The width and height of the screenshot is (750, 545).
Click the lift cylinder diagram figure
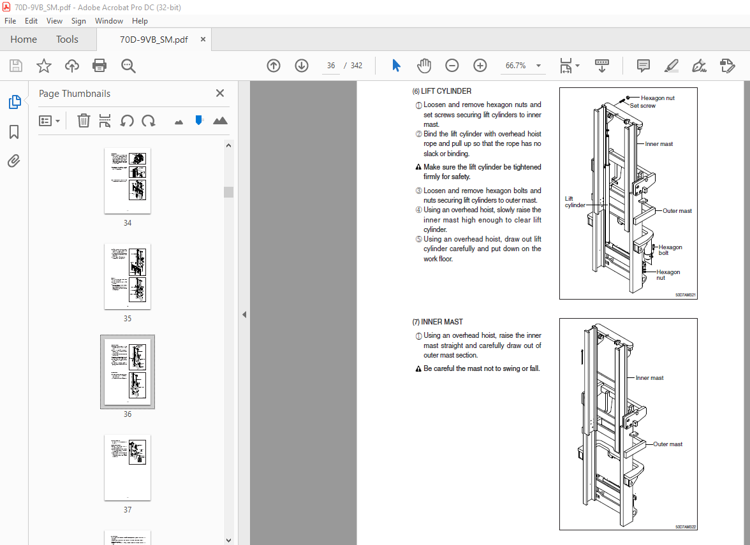point(629,194)
